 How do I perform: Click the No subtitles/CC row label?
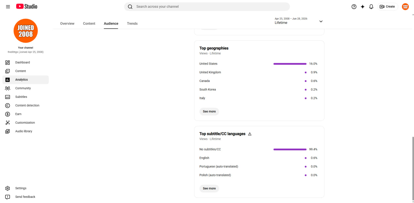tap(210, 149)
